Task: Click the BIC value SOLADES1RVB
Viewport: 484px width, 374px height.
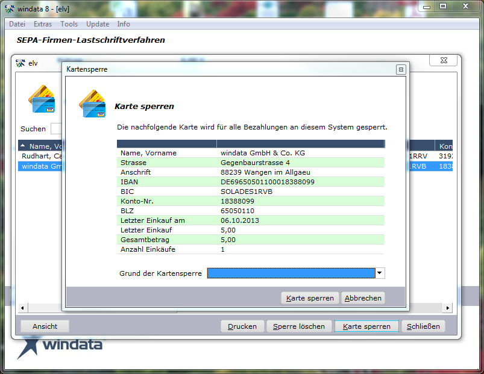Action: [247, 192]
